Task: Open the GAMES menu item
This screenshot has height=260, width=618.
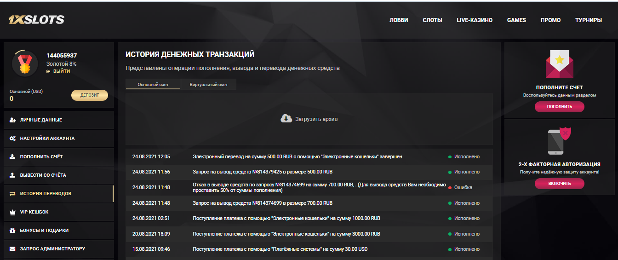Action: coord(516,20)
